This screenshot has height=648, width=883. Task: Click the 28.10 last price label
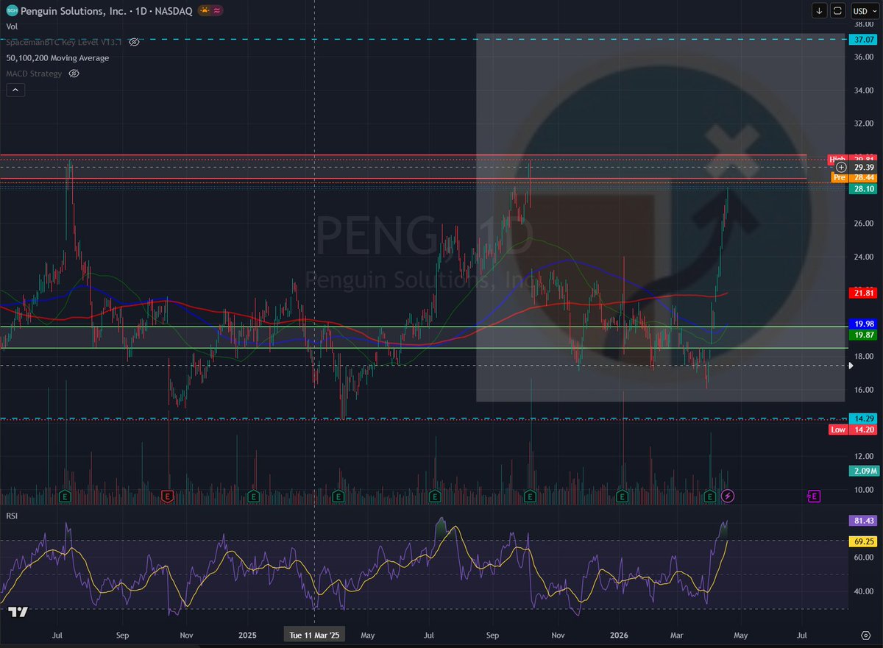coord(862,189)
